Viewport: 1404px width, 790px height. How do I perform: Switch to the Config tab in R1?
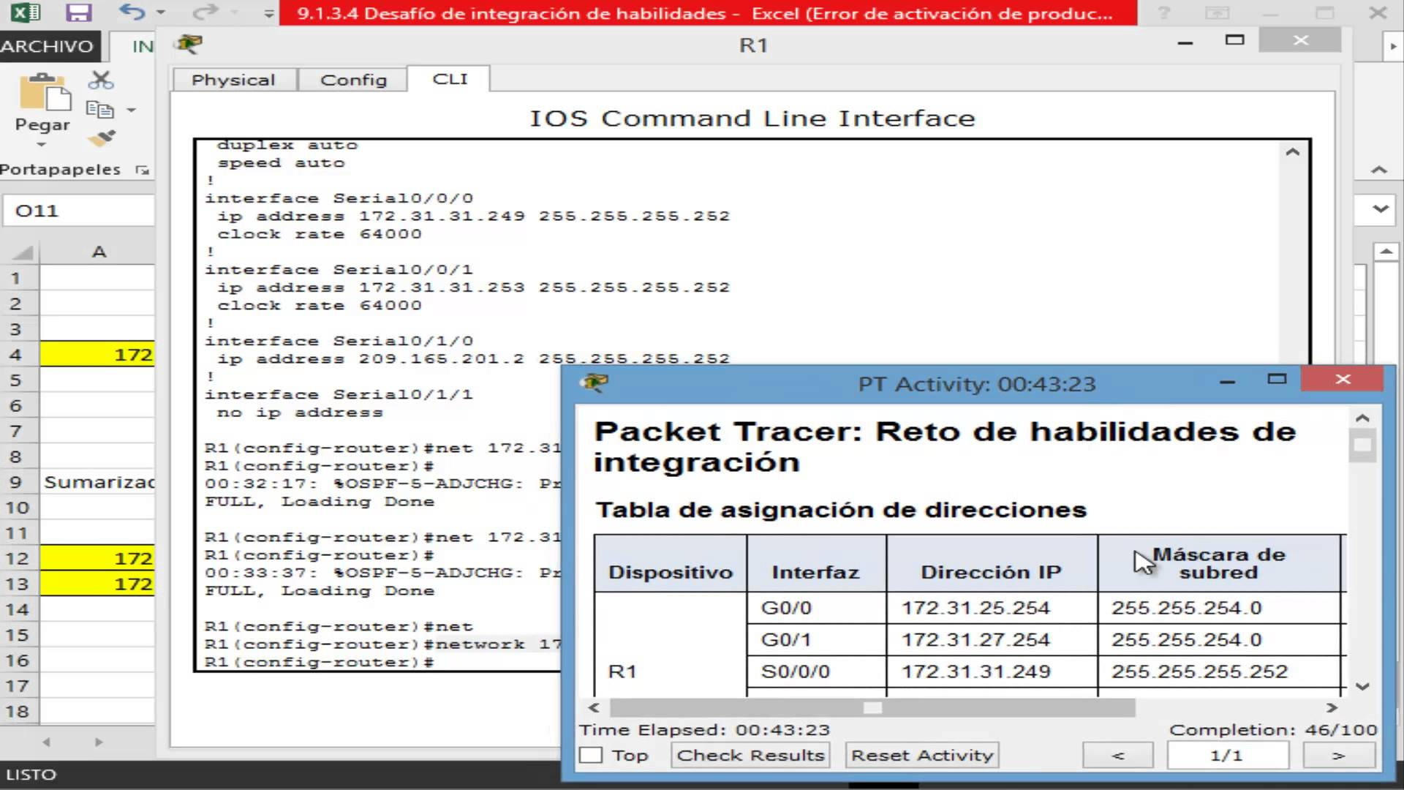point(353,80)
